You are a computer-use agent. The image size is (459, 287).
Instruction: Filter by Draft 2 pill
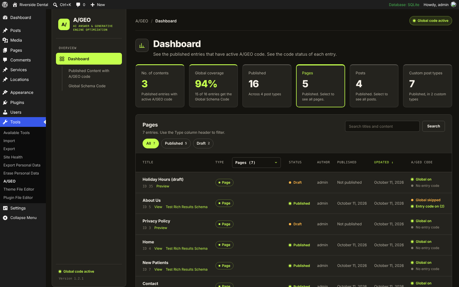[x=203, y=143]
